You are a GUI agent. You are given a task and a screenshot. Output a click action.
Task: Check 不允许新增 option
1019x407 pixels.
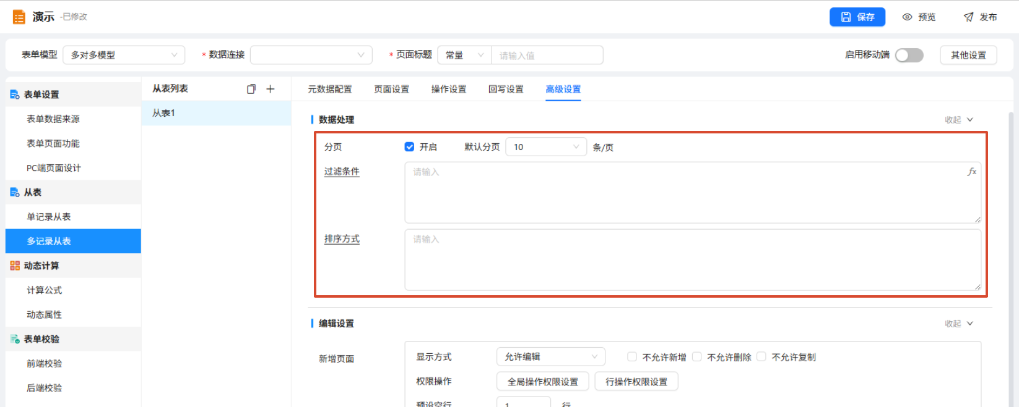tap(632, 356)
